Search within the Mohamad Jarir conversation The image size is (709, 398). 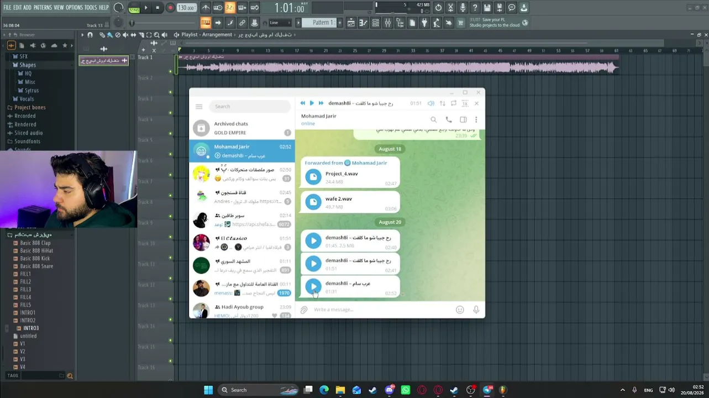pos(434,119)
